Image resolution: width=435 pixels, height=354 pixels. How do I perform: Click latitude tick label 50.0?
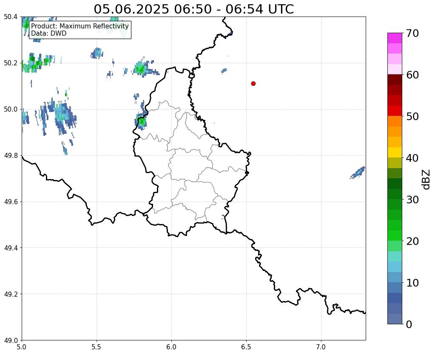[11, 110]
